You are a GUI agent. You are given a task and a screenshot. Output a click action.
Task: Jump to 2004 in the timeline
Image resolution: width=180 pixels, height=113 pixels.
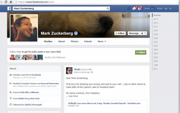pos(156,54)
